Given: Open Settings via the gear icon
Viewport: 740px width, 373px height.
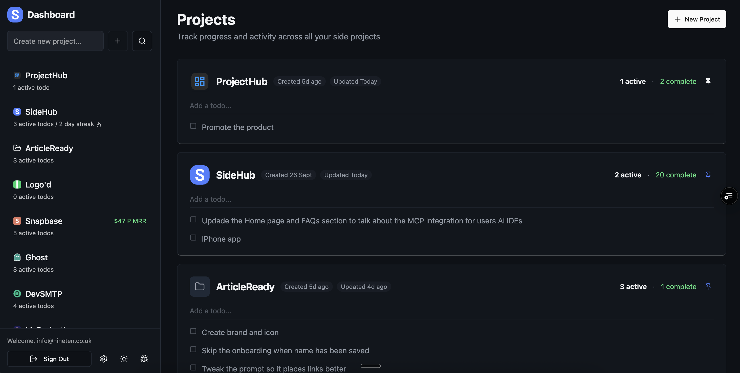Looking at the screenshot, I should [x=103, y=359].
